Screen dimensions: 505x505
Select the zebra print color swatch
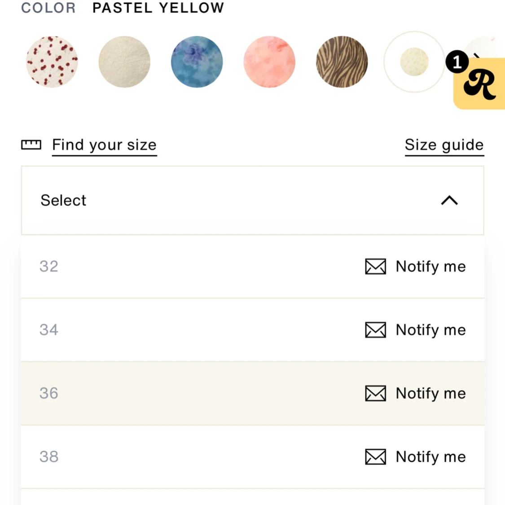[342, 62]
